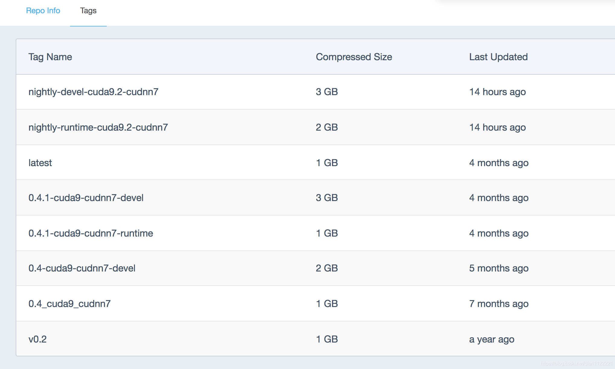Click 14 hours ago for nightly-devel tag
Screen dimensions: 615x369
pyautogui.click(x=497, y=92)
